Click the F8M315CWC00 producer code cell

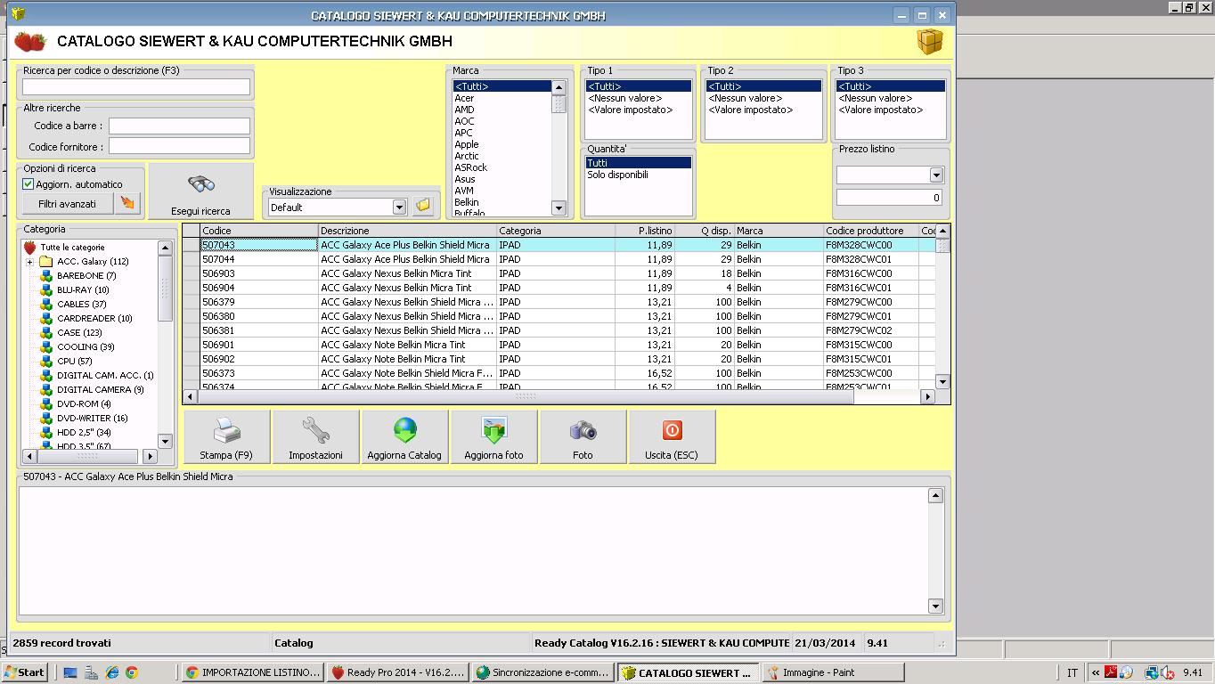click(871, 345)
